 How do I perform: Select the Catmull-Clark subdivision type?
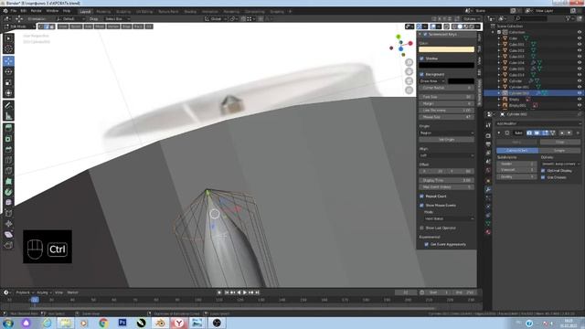point(517,150)
